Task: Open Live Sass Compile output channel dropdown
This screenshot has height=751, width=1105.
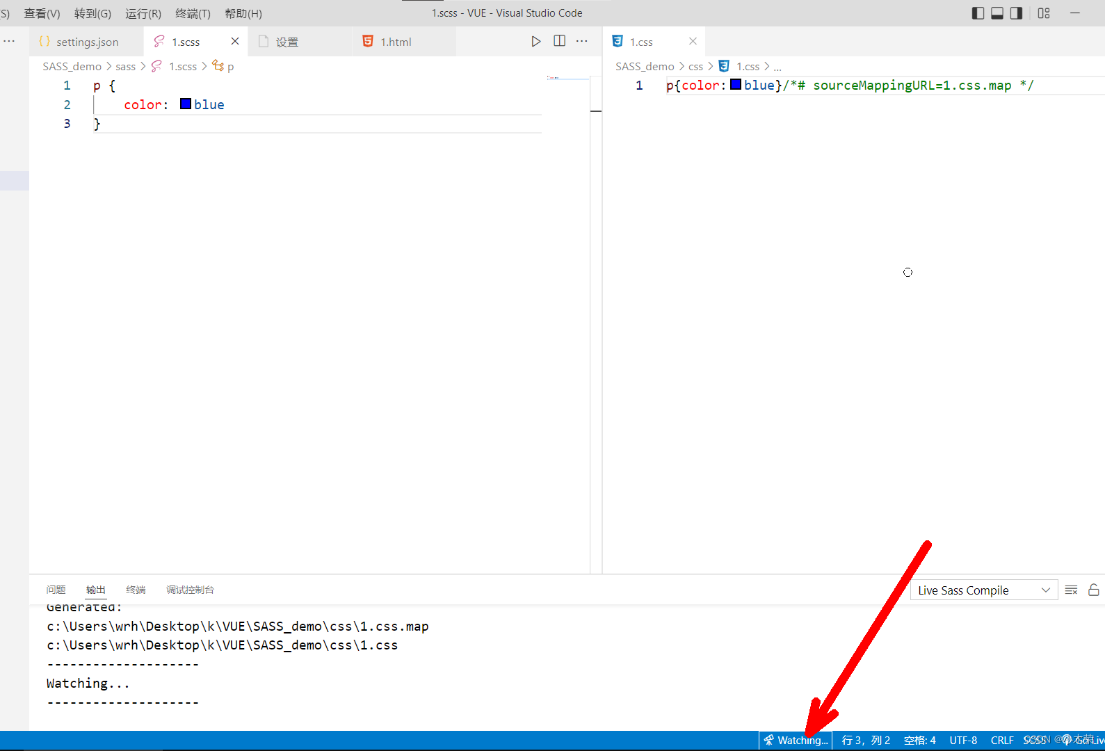Action: pos(984,590)
